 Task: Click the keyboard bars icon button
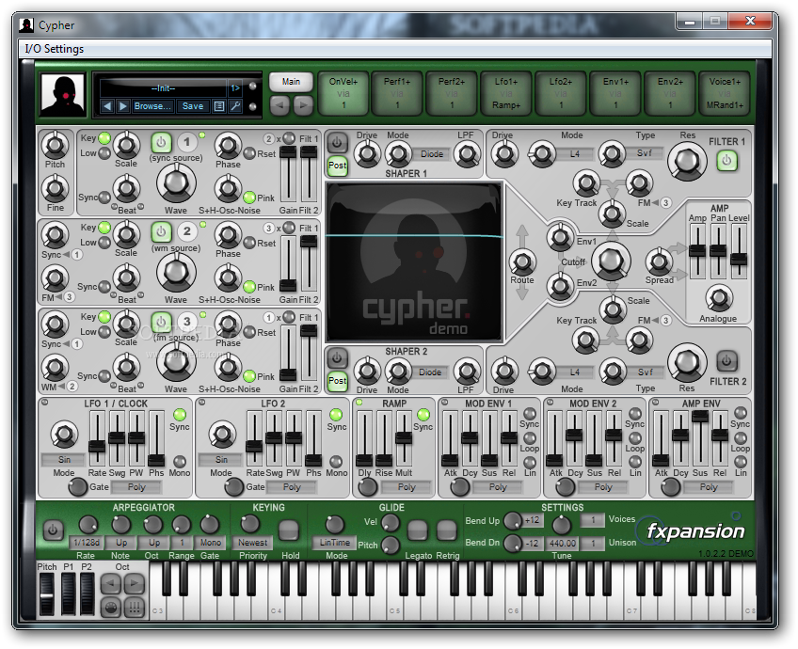[x=135, y=607]
